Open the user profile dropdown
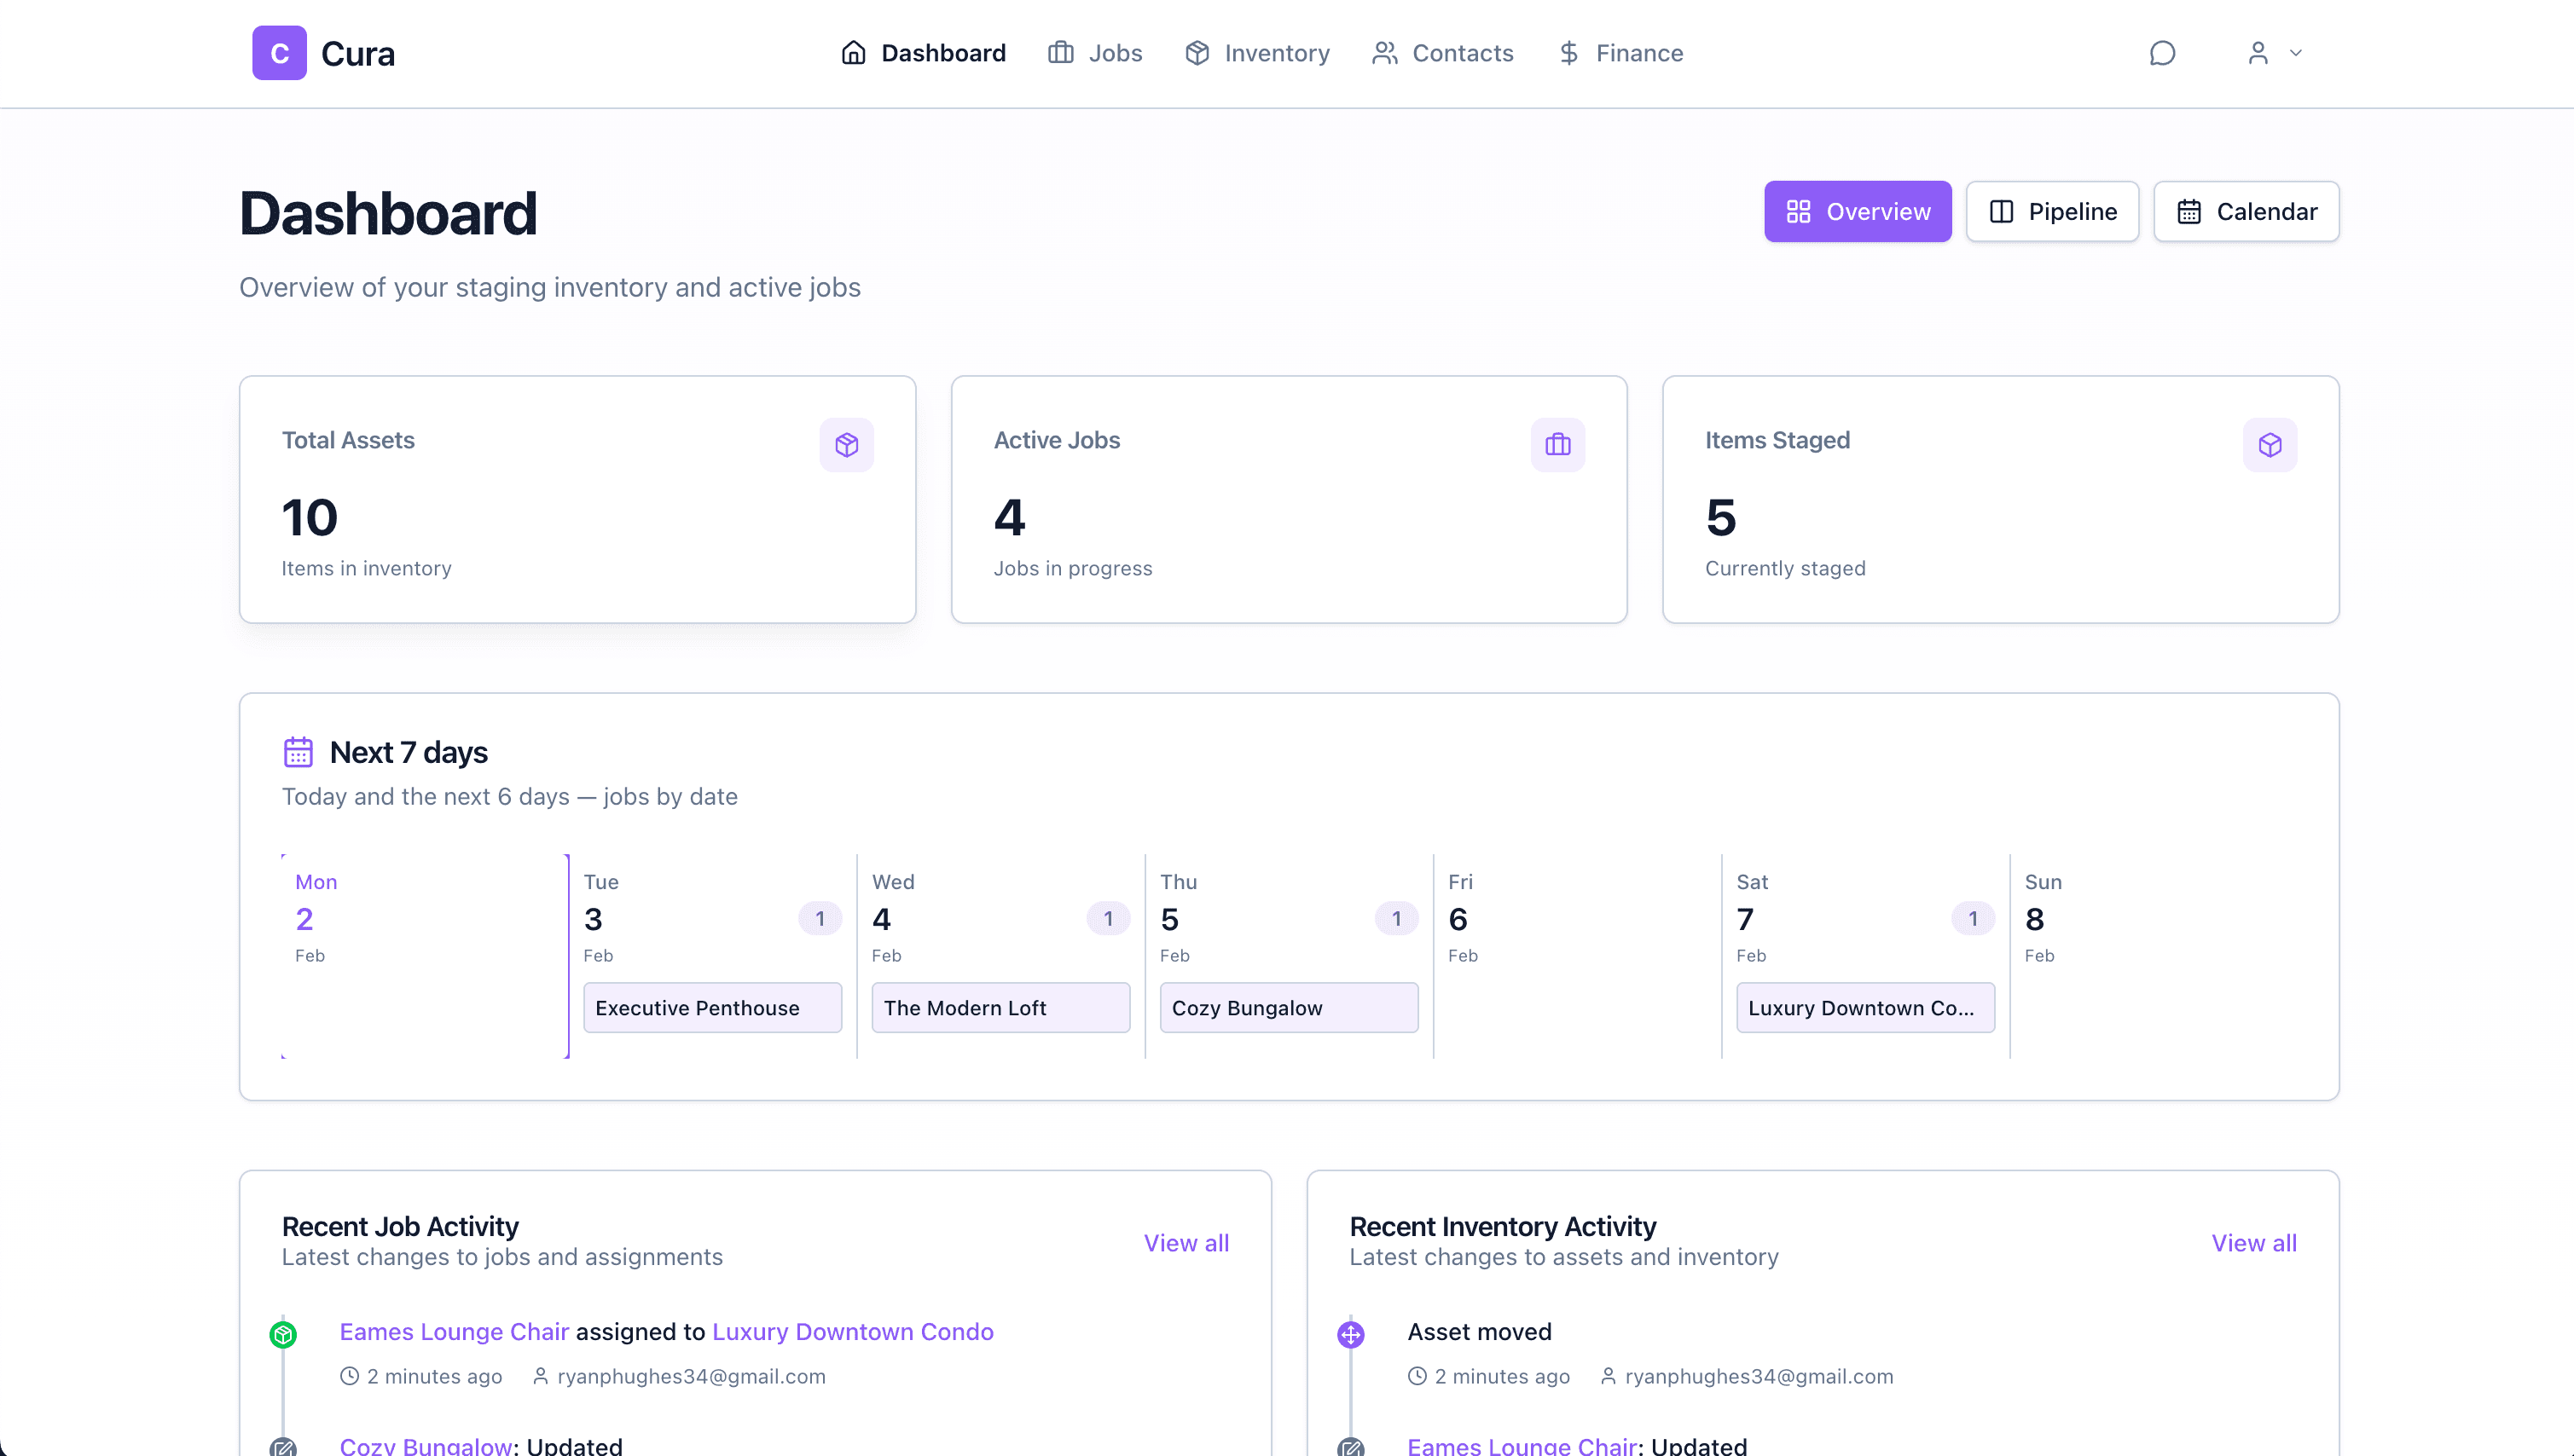Screen dimensions: 2574x1456 [x=2271, y=52]
